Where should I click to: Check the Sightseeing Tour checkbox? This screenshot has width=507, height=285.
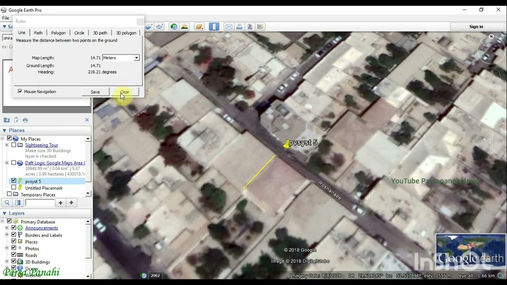13,145
